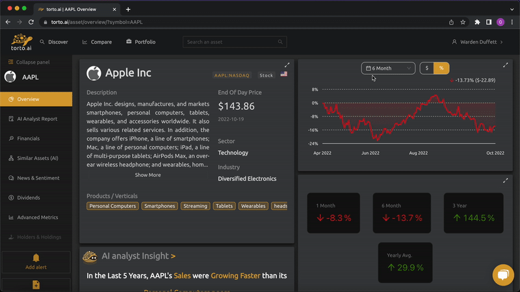Select the Personal Computers tag
The width and height of the screenshot is (520, 292).
pyautogui.click(x=112, y=206)
